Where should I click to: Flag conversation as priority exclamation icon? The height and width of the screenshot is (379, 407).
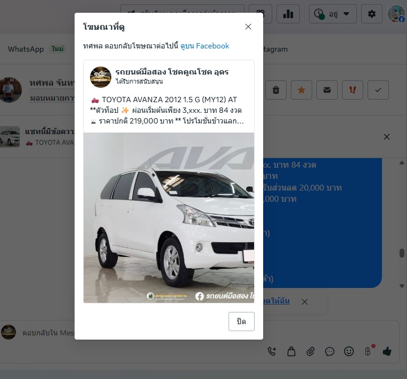tap(353, 90)
